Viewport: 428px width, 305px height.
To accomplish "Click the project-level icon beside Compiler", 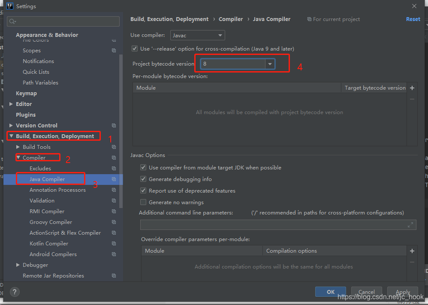I will (x=114, y=157).
